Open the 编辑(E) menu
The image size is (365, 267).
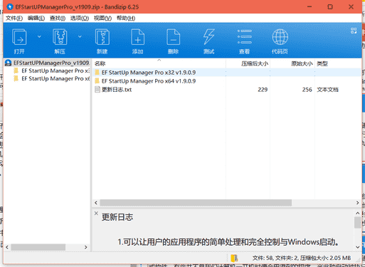36,19
